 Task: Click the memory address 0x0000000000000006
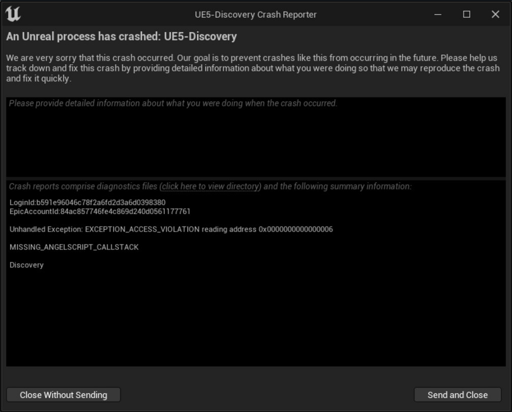click(296, 229)
